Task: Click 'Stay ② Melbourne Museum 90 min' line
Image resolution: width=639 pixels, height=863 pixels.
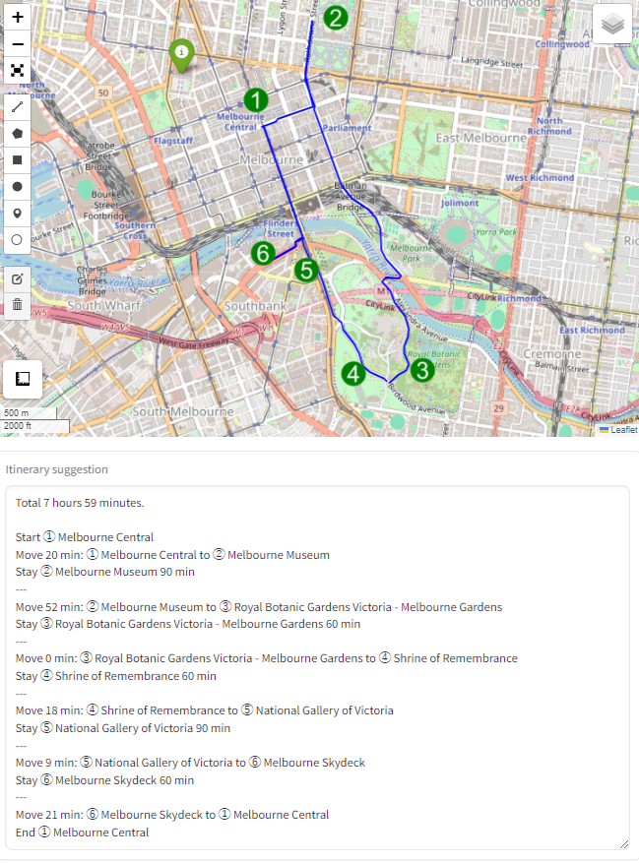Action: point(105,572)
